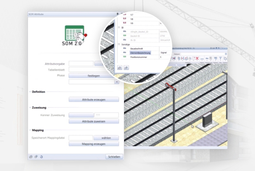The image size is (255, 171).
Task: Collapse the Zuweisung section
Action: tap(30, 108)
